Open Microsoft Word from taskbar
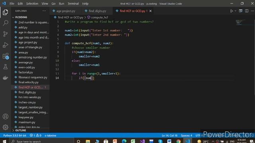The image size is (255, 143). pyautogui.click(x=169, y=141)
